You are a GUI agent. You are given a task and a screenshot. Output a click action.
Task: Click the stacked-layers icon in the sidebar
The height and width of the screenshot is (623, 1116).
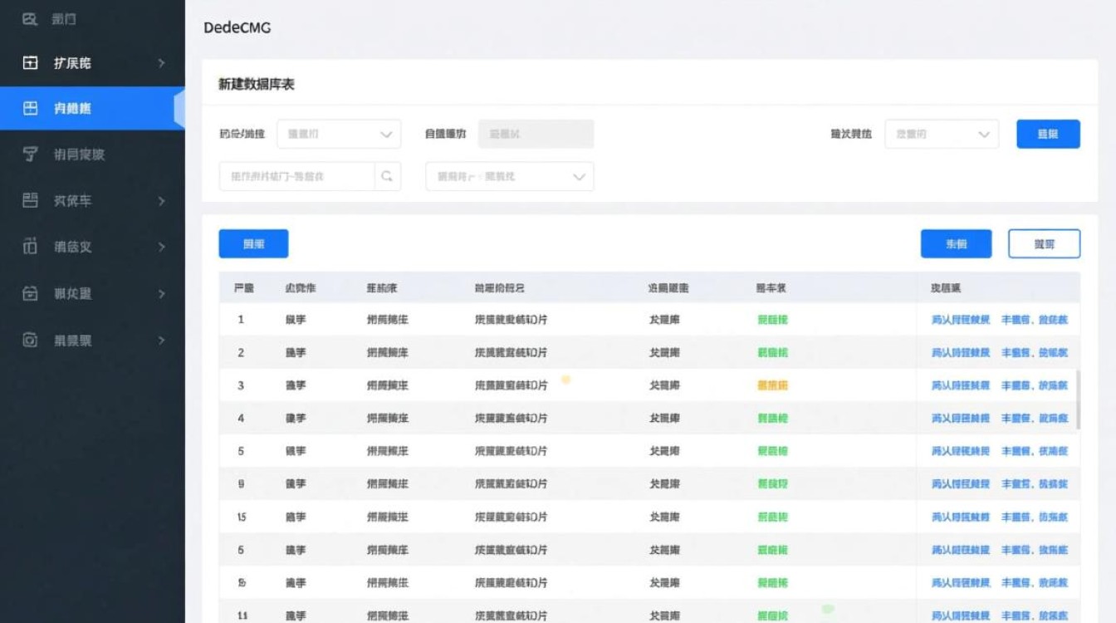30,200
